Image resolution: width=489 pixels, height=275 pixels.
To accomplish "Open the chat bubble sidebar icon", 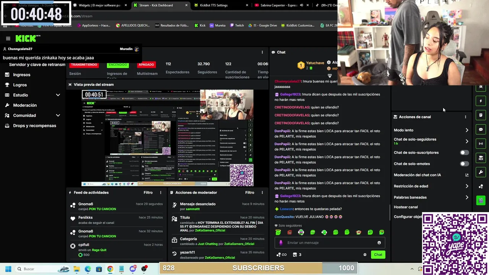I will pyautogui.click(x=481, y=129).
